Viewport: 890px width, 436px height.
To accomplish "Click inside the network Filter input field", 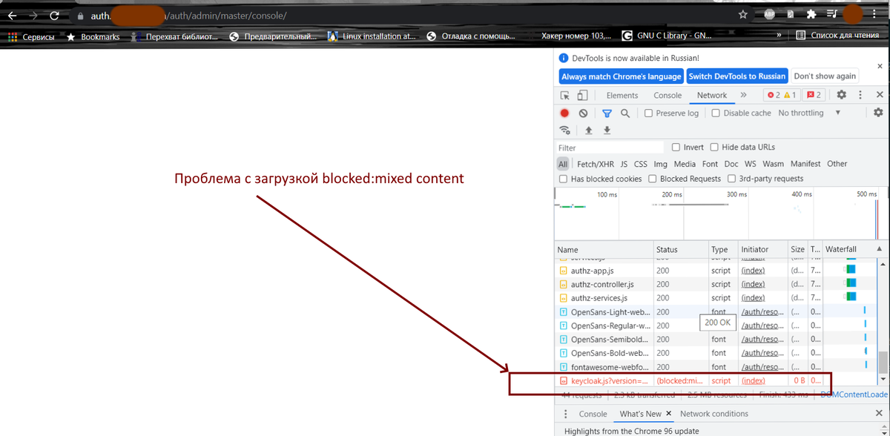I will coord(608,147).
